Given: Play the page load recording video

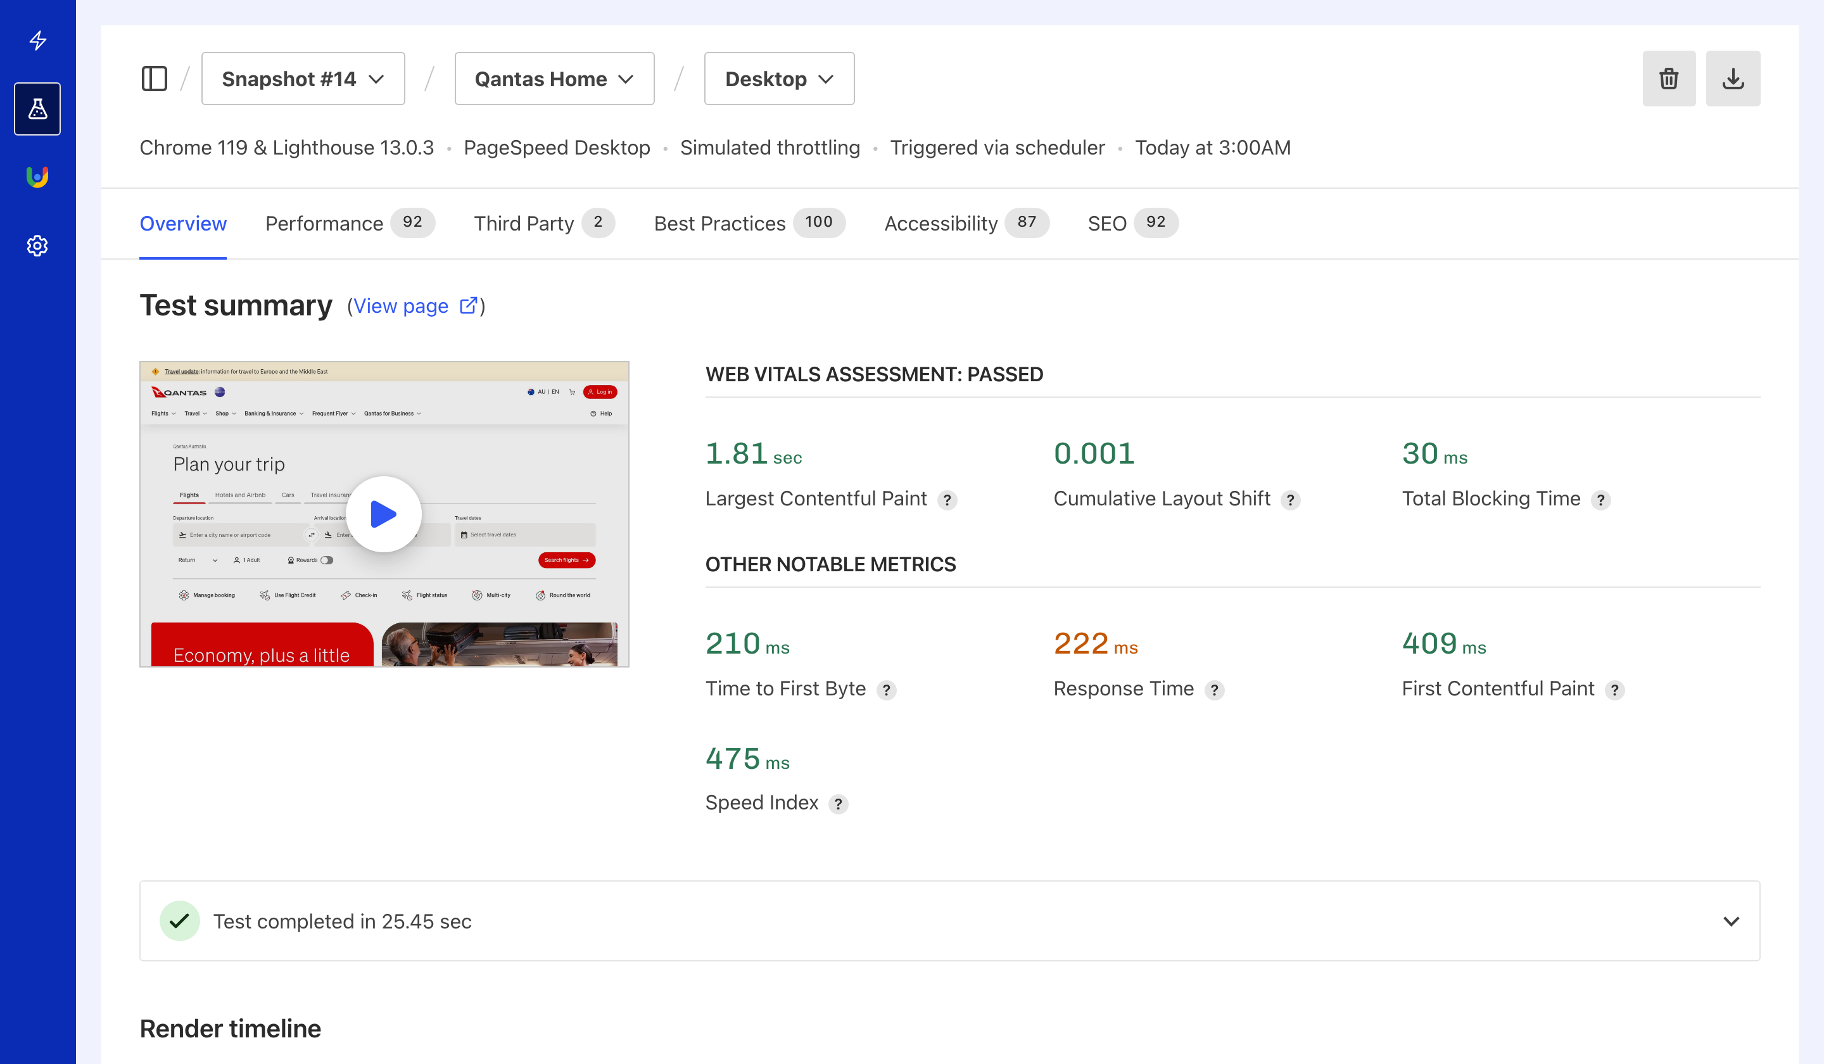Looking at the screenshot, I should [384, 514].
